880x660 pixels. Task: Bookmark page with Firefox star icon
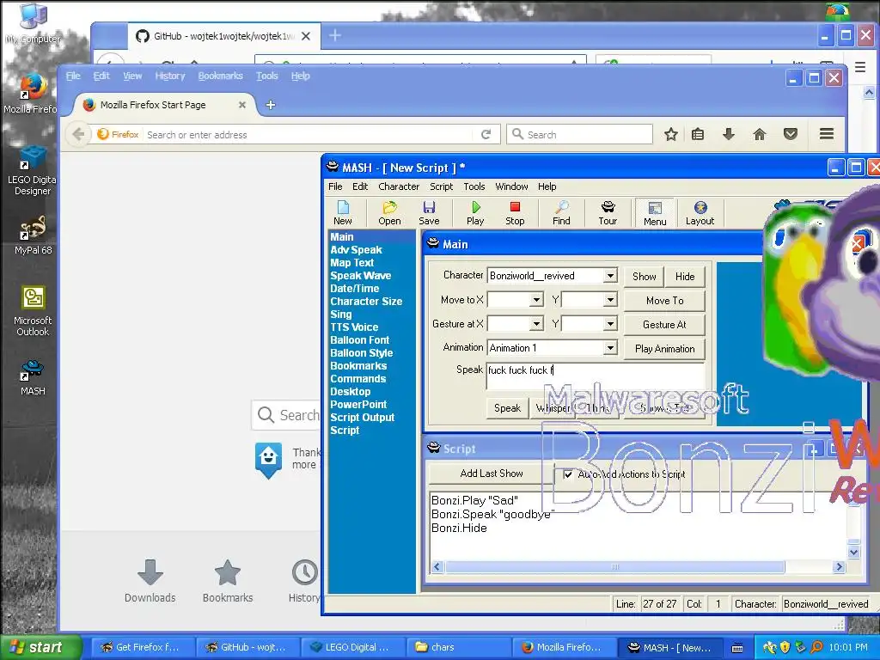coord(670,134)
